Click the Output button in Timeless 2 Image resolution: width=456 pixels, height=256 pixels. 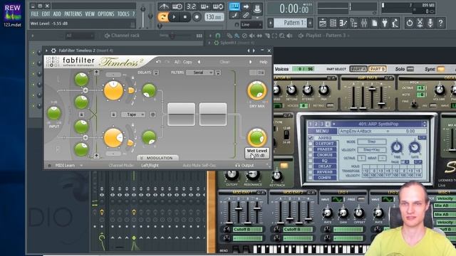(244, 165)
